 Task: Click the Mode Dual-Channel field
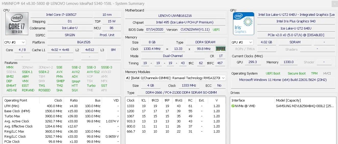(173, 56)
